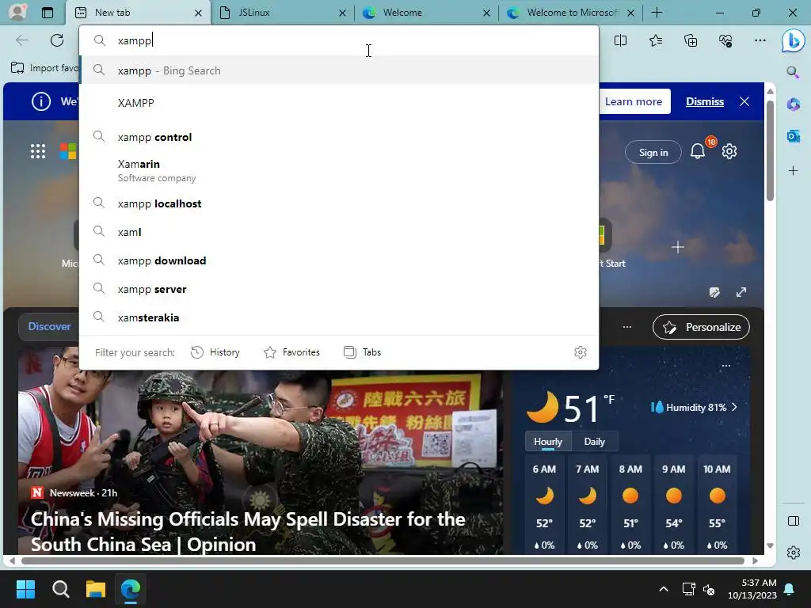Select the Daily weather tab
811x608 pixels.
point(594,442)
